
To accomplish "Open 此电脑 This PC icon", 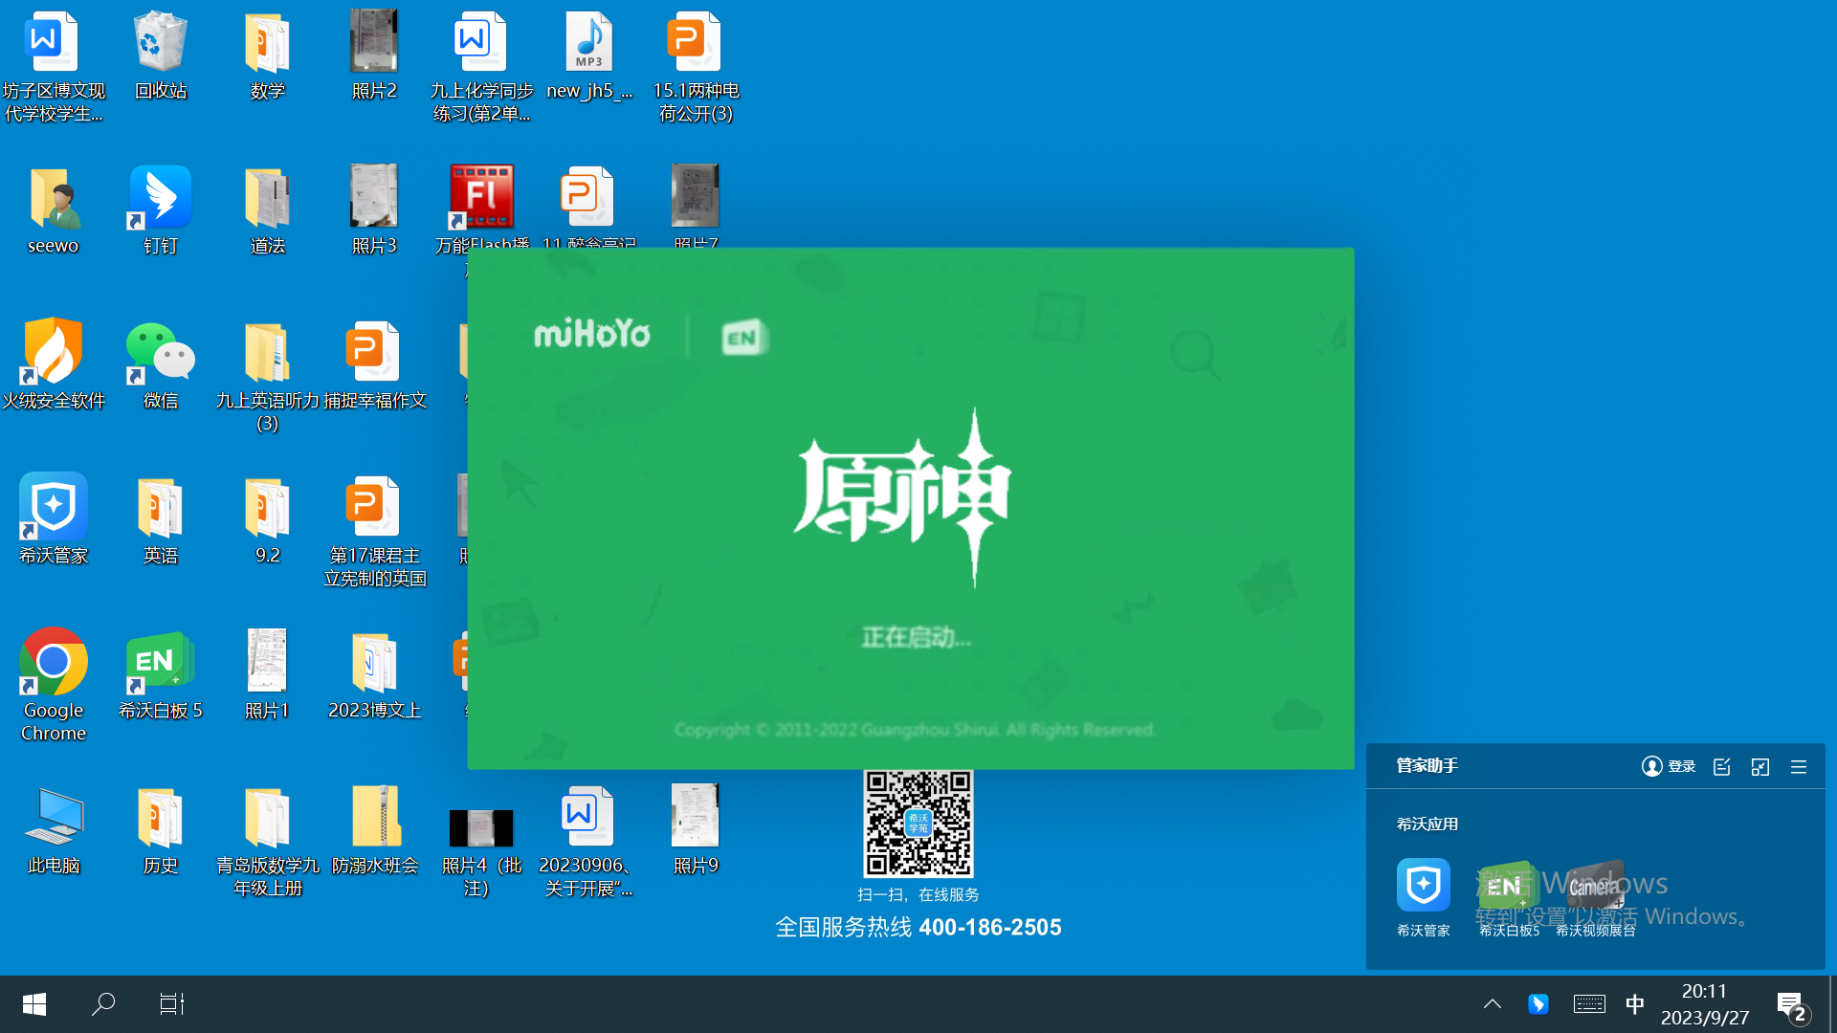I will [x=54, y=830].
